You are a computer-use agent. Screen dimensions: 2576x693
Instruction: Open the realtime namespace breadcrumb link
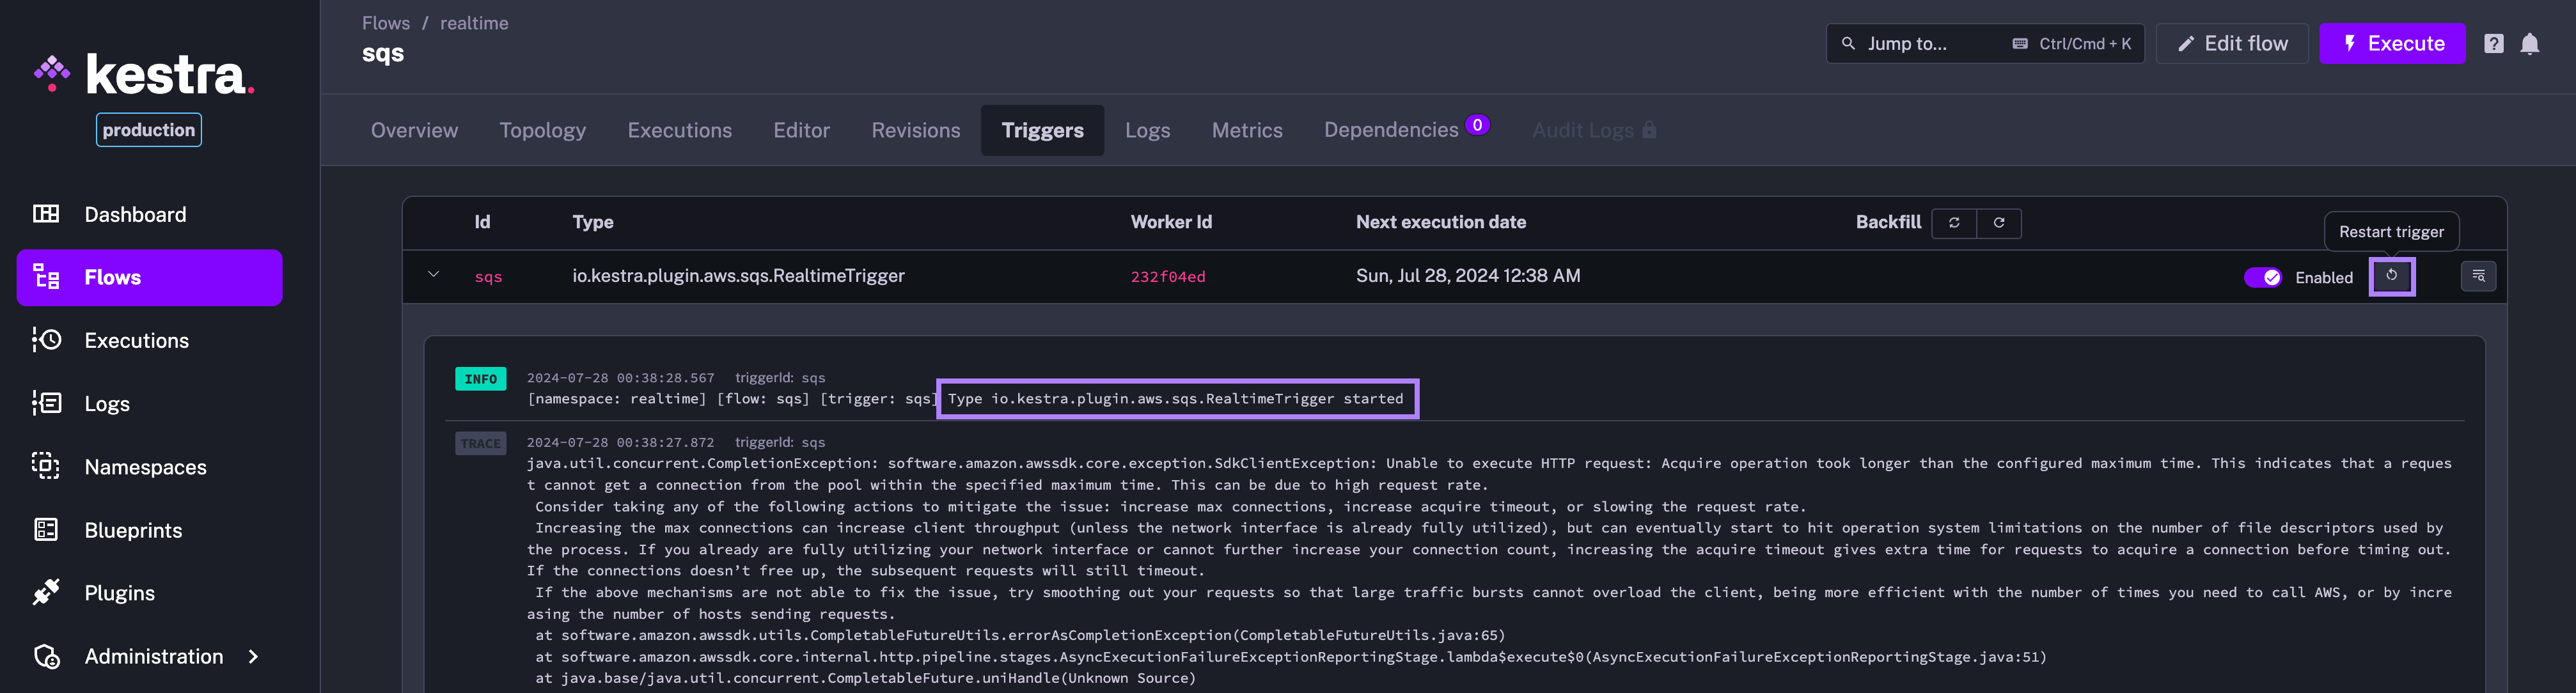click(x=473, y=22)
